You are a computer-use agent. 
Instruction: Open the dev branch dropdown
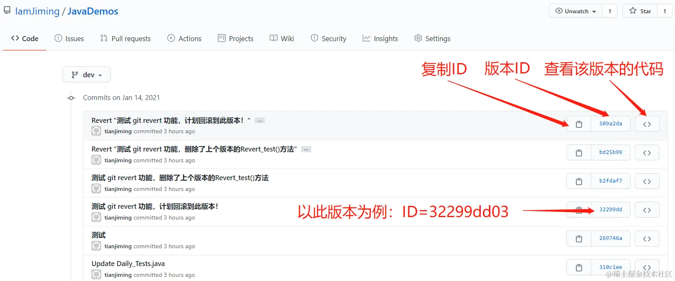pos(87,75)
